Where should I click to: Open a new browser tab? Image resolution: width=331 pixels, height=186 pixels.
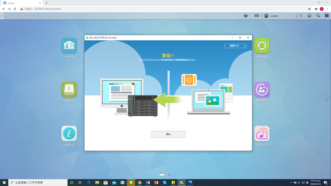46,3
